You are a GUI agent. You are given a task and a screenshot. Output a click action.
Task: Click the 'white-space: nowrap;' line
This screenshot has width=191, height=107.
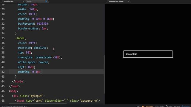[x=34, y=62]
